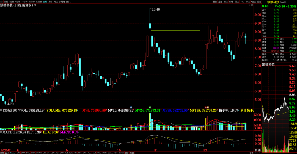Screen dimensions: 297x154
Task: Select the ASI indicator tab
Action: click(x=57, y=153)
